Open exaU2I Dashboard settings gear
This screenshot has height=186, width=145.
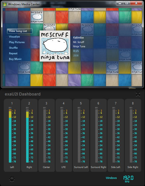click(x=12, y=179)
